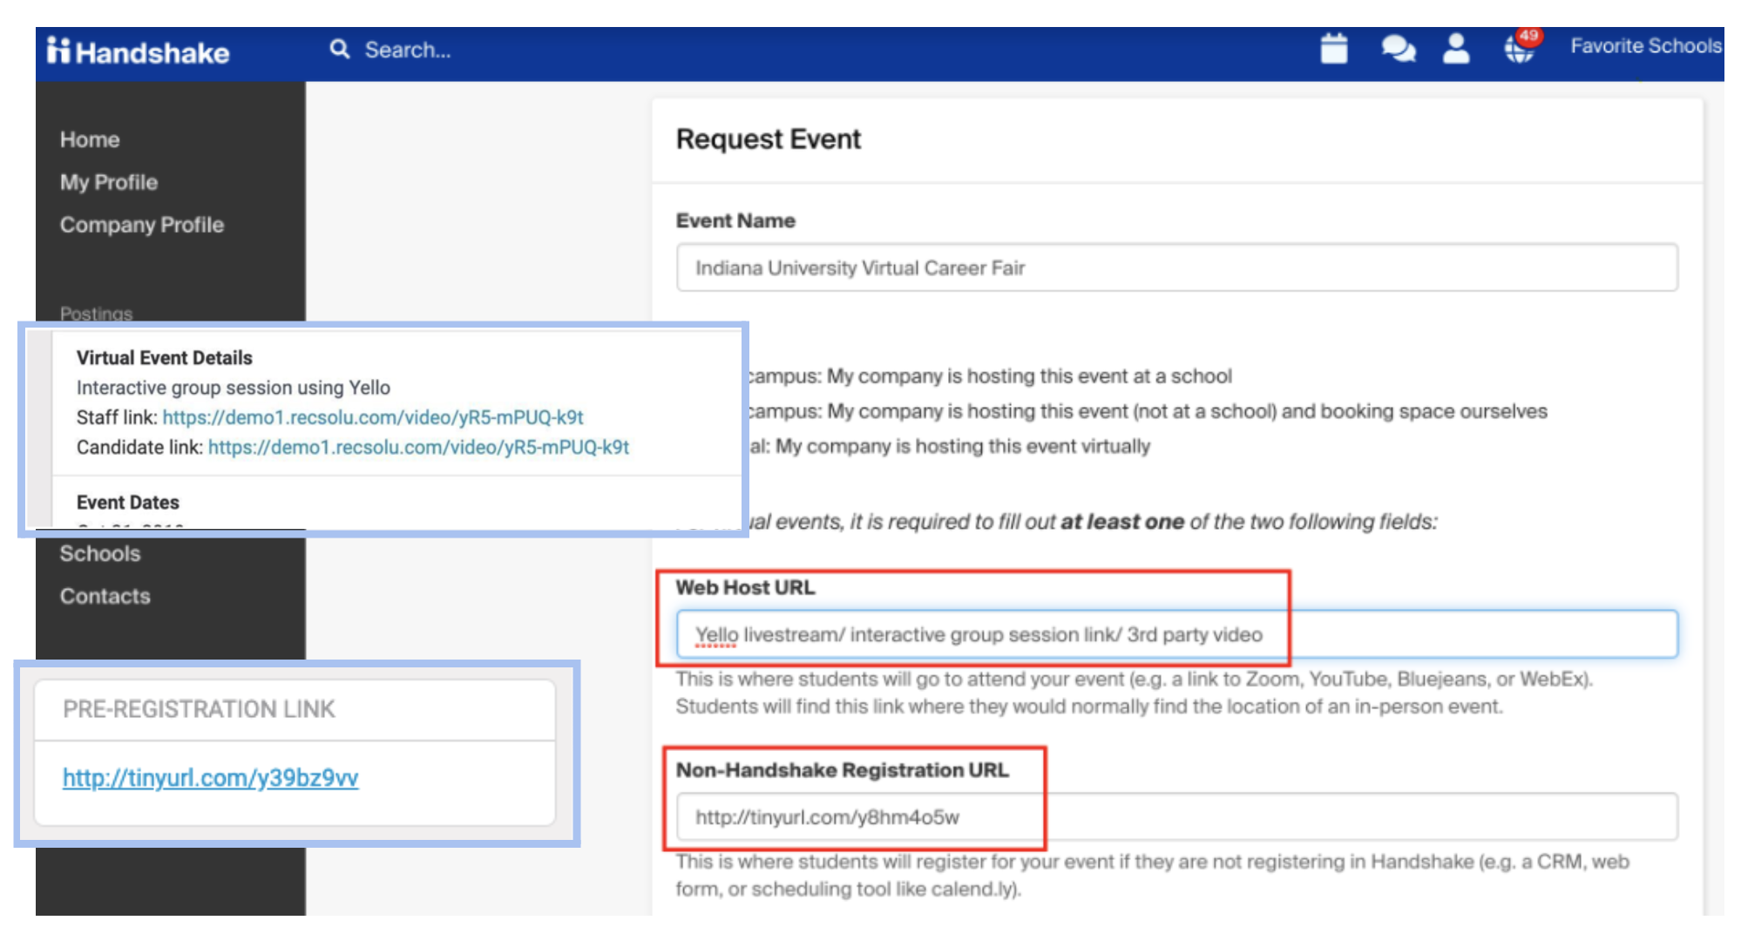Click the Handshake logo
Image resolution: width=1741 pixels, height=934 pixels.
(138, 52)
